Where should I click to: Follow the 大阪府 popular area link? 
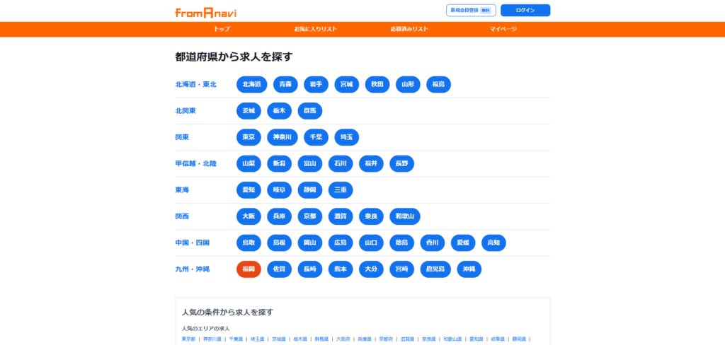pyautogui.click(x=343, y=339)
